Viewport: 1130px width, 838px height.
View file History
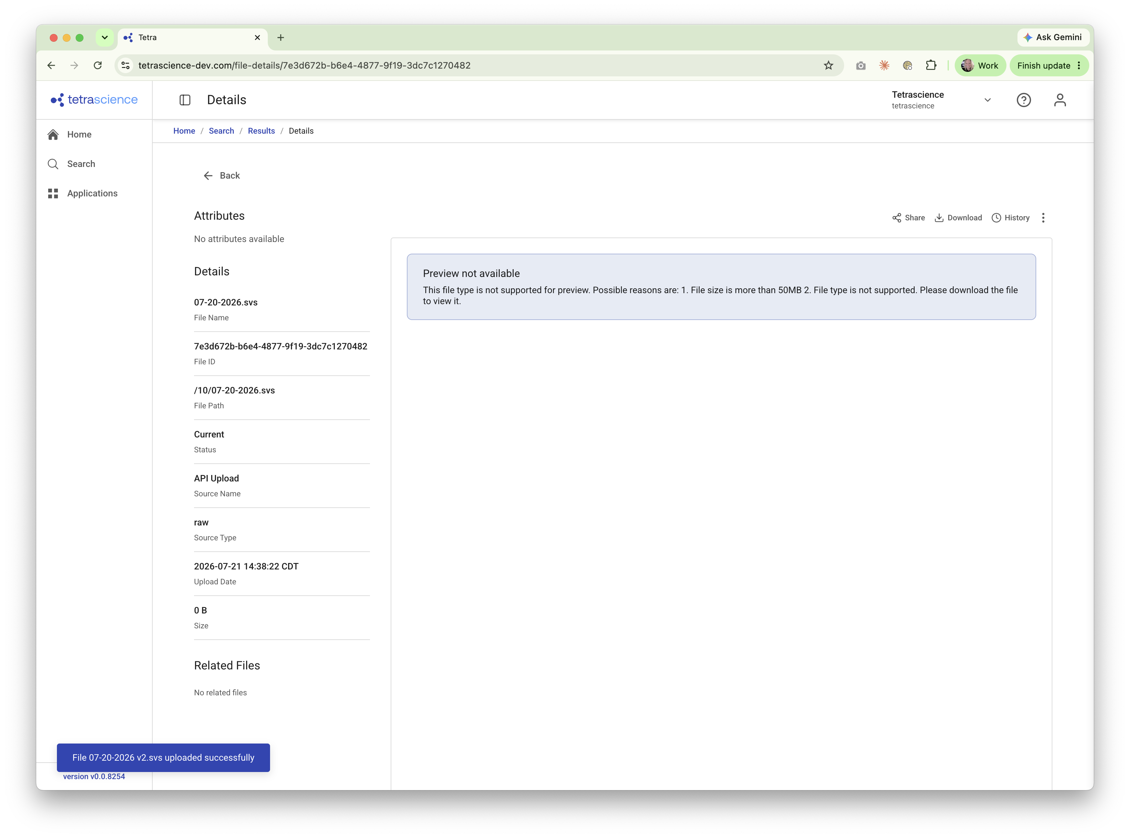[x=1010, y=218]
